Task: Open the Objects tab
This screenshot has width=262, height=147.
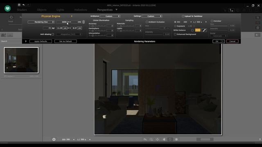Action: [42, 10]
